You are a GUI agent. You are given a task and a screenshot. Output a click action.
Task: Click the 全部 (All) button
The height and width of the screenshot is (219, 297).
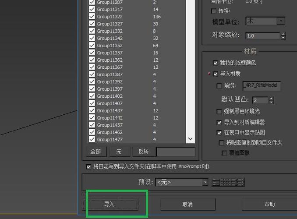(96, 152)
